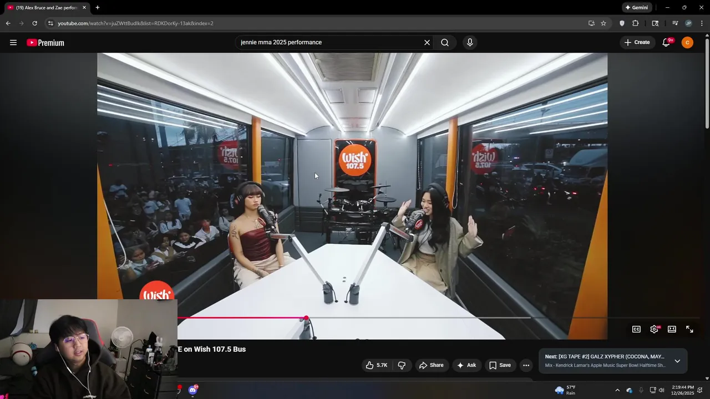
Task: Toggle closed captions CC
Action: coord(636,329)
